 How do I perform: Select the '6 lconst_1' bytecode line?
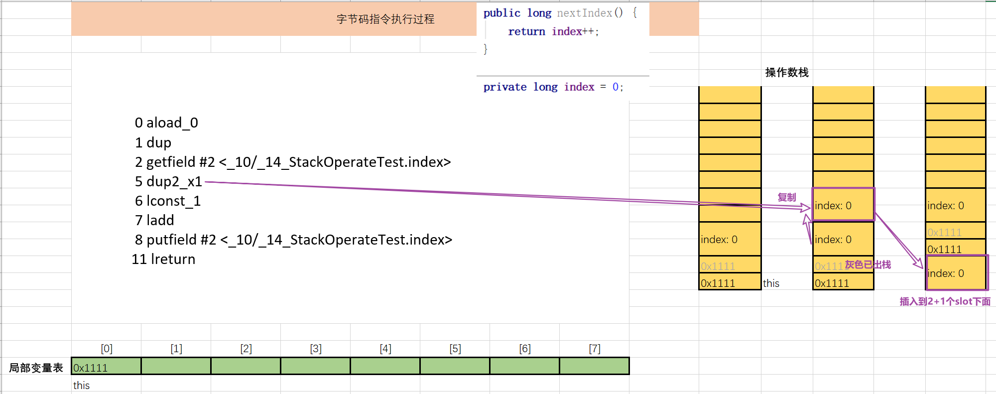click(x=168, y=201)
